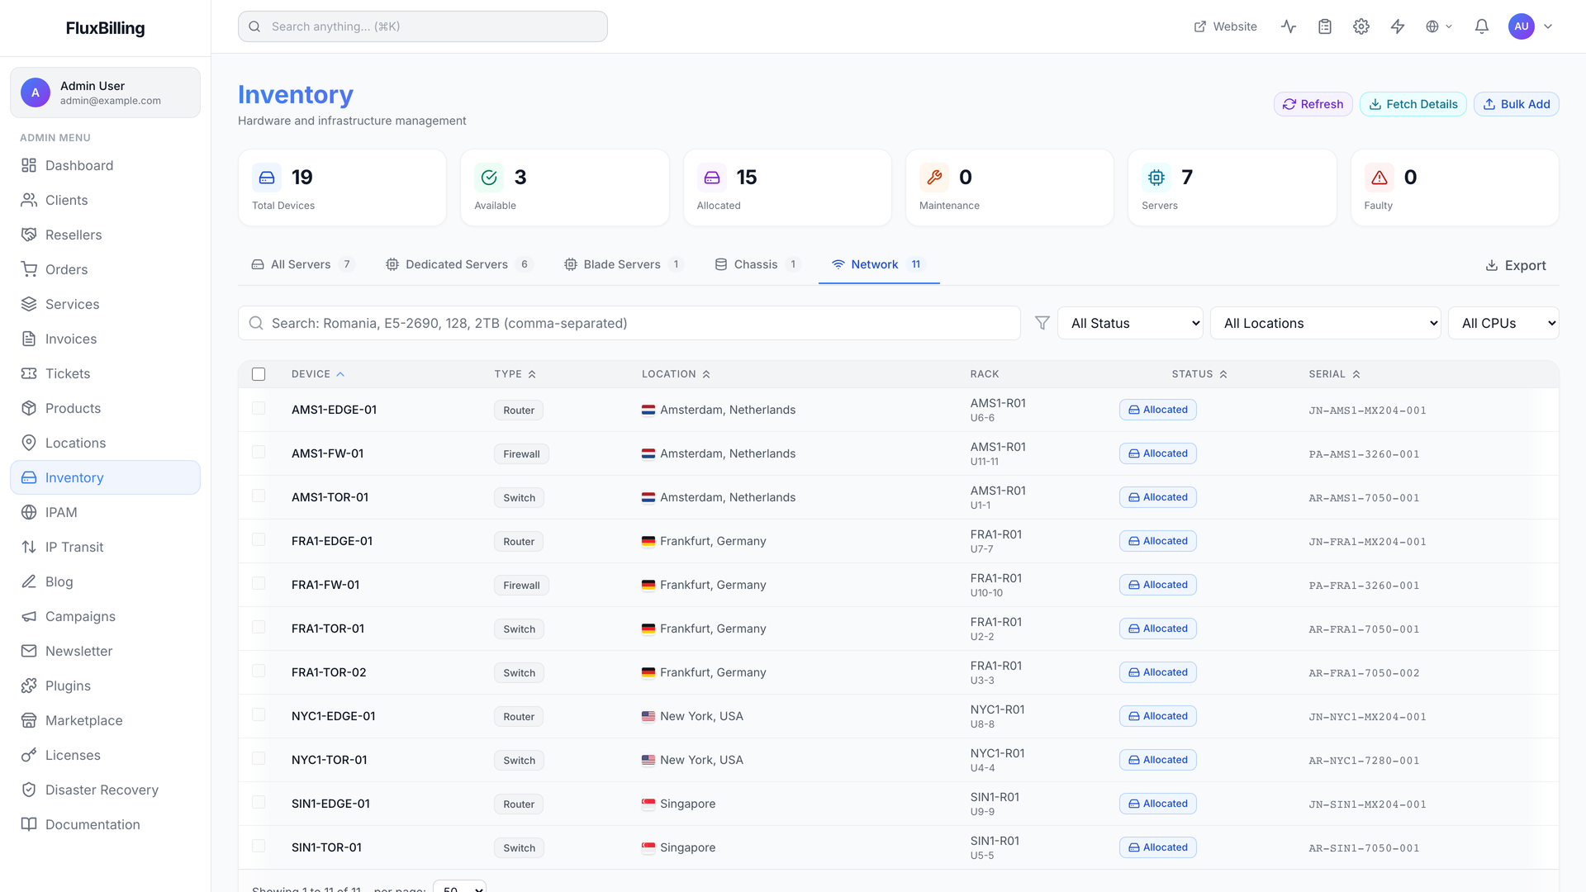Click the filter funnel icon
This screenshot has width=1586, height=892.
pos(1042,323)
